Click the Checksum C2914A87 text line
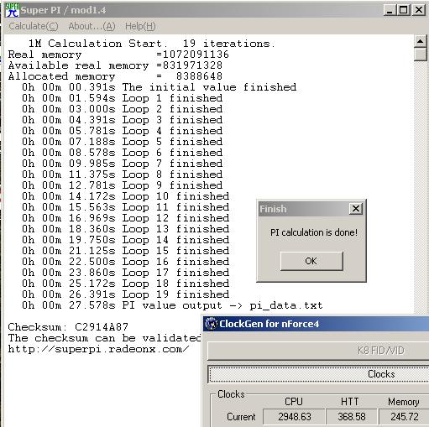This screenshot has height=427, width=429. (x=68, y=327)
